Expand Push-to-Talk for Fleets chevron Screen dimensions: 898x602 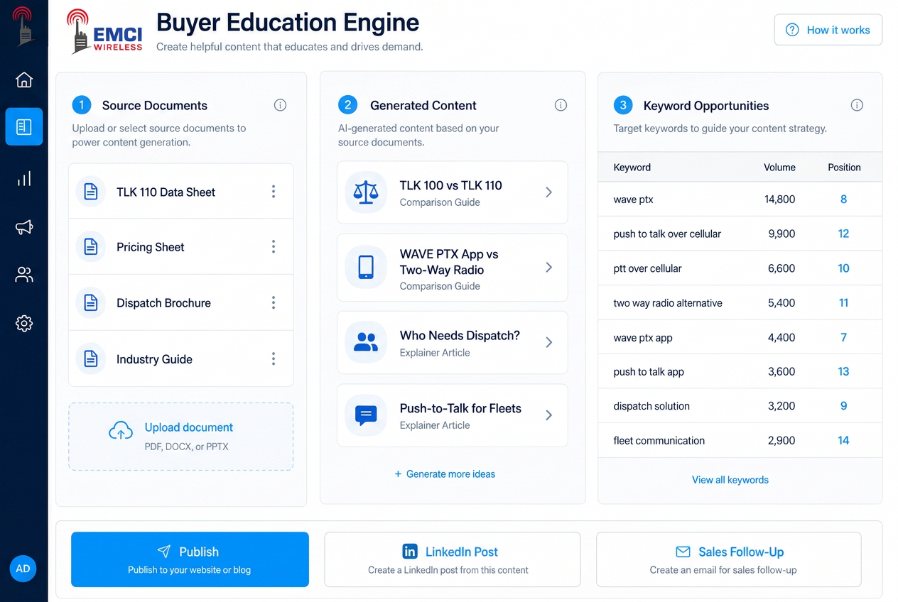[x=548, y=415]
